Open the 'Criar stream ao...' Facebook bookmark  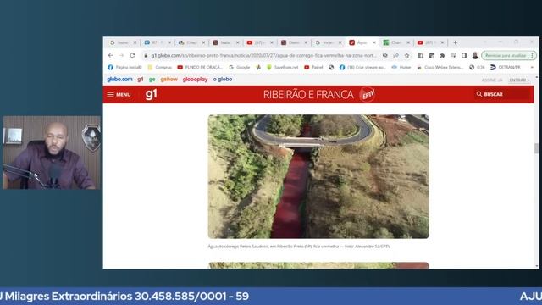362,68
